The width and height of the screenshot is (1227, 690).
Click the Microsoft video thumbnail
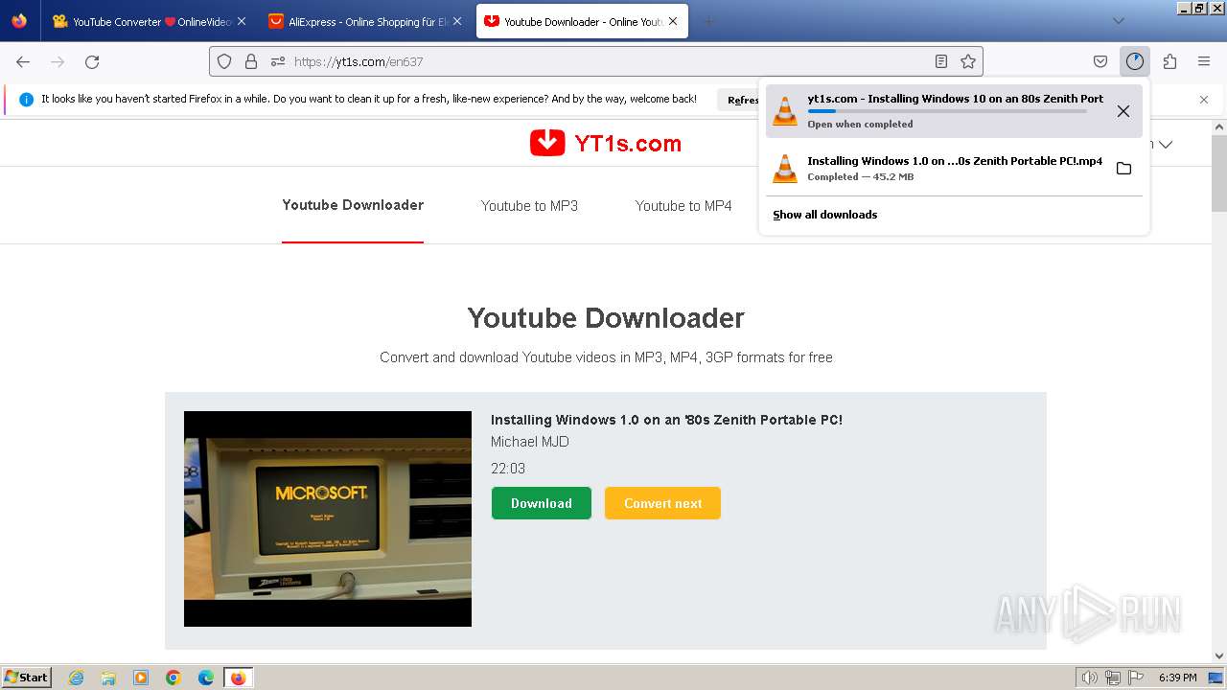(328, 518)
